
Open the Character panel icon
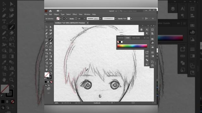coord(147,30)
